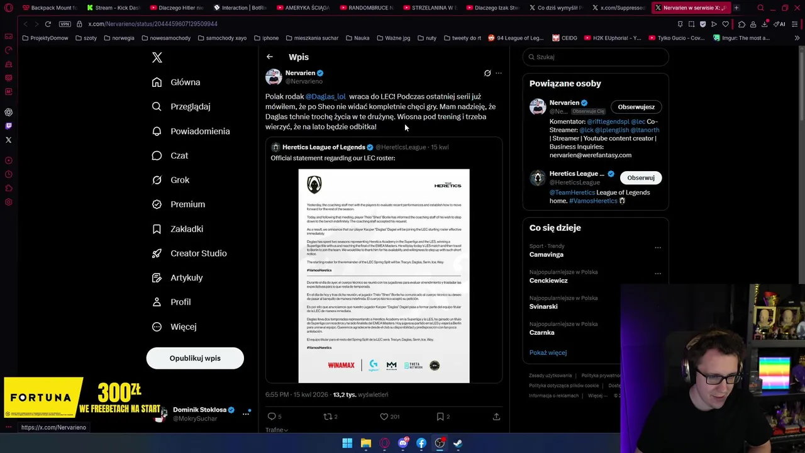The image size is (805, 453).
Task: Share the post using the share icon
Action: tap(496, 417)
